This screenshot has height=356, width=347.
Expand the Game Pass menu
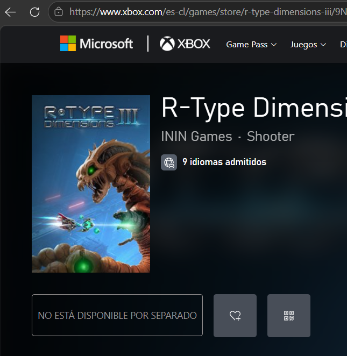(x=251, y=45)
